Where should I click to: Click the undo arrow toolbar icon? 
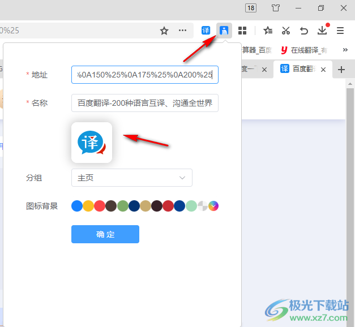304,31
